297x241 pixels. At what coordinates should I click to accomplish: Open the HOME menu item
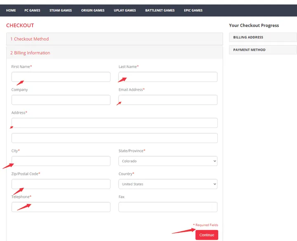click(x=11, y=10)
